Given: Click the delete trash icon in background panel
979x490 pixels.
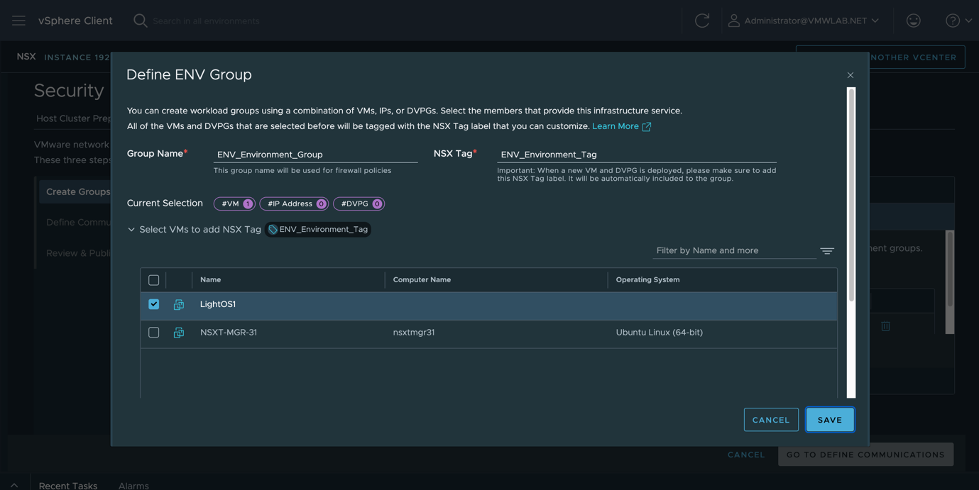Looking at the screenshot, I should point(885,326).
